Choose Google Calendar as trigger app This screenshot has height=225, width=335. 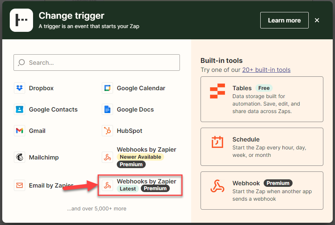pyautogui.click(x=141, y=88)
